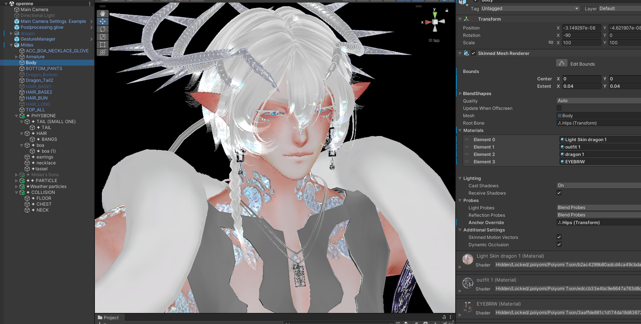Viewport: 641px width, 324px height.
Task: Open the Cast Shadows dropdown
Action: click(x=599, y=186)
